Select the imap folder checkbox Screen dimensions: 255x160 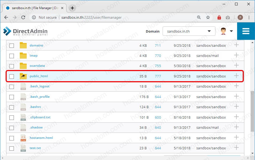[x=11, y=56]
